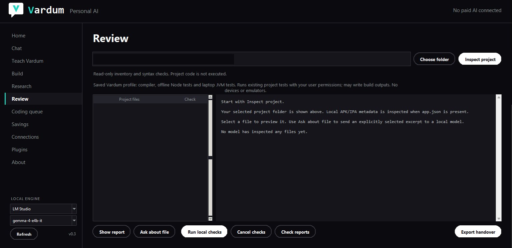Open the Chat section
This screenshot has height=248, width=512.
tap(17, 48)
